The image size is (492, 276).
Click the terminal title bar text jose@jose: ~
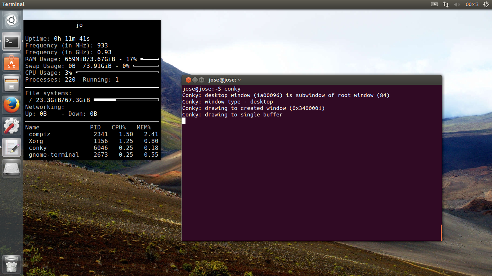tap(225, 80)
